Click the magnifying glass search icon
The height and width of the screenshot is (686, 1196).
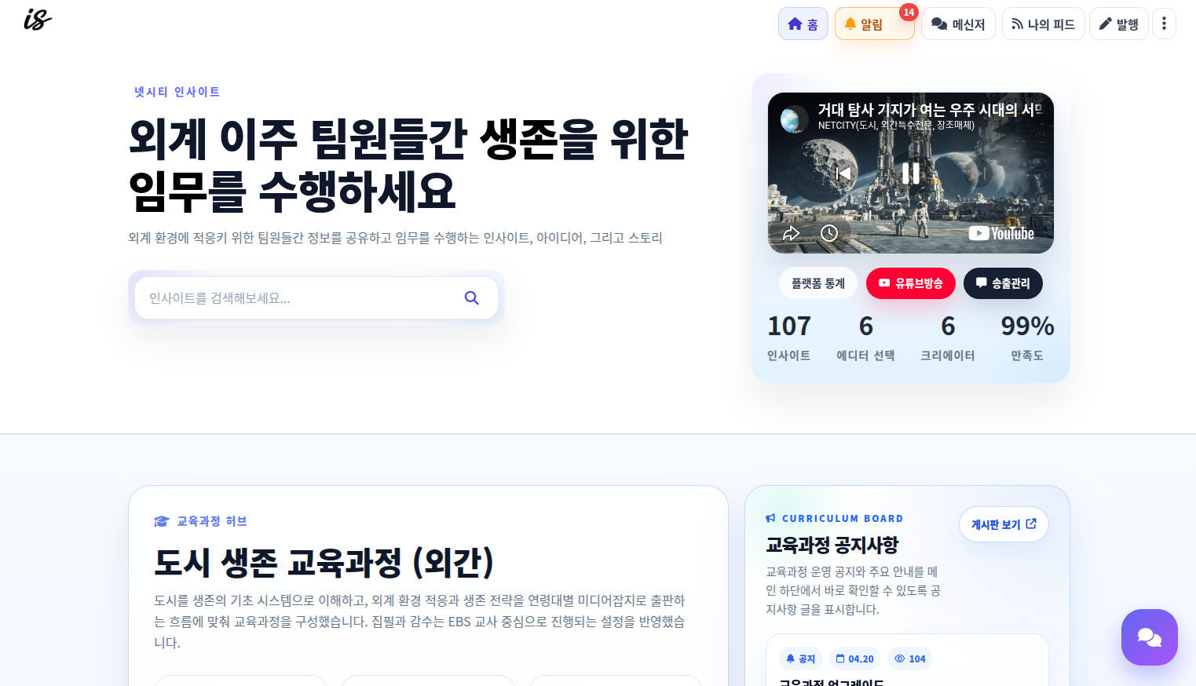click(471, 298)
